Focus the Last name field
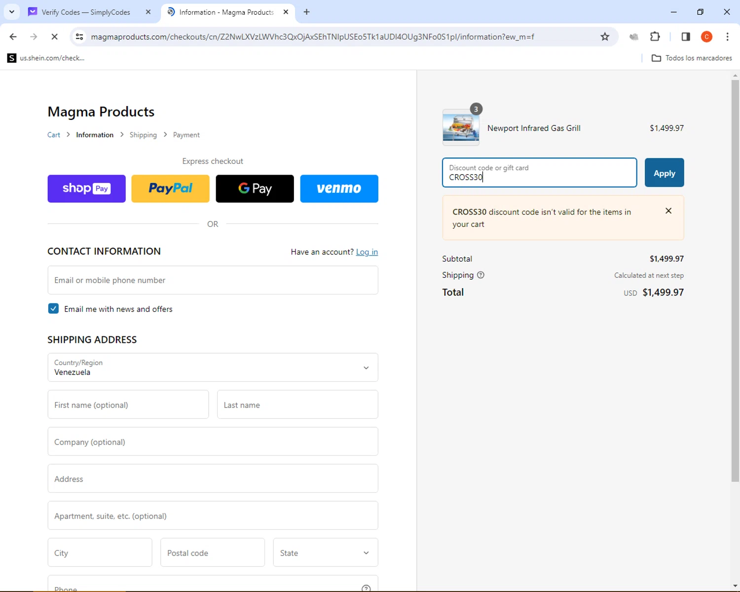The height and width of the screenshot is (592, 740). [297, 405]
